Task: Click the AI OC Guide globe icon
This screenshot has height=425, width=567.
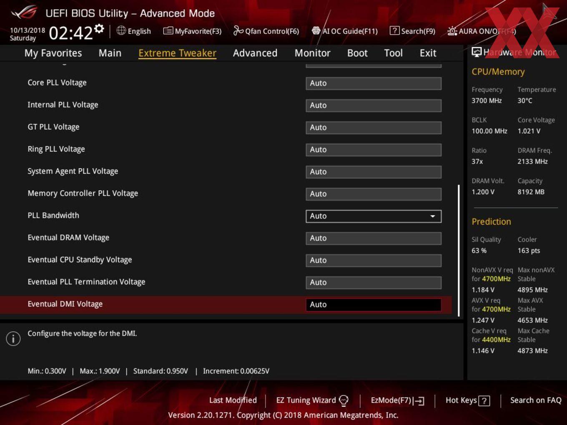Action: point(316,31)
